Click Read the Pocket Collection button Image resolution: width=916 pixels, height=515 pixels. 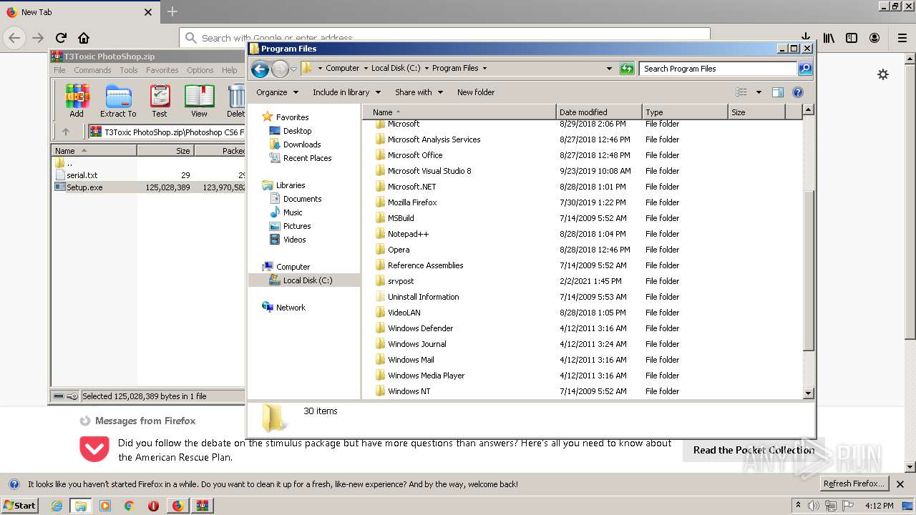pyautogui.click(x=754, y=450)
